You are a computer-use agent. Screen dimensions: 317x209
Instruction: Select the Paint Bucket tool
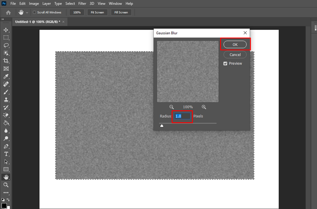click(x=6, y=123)
